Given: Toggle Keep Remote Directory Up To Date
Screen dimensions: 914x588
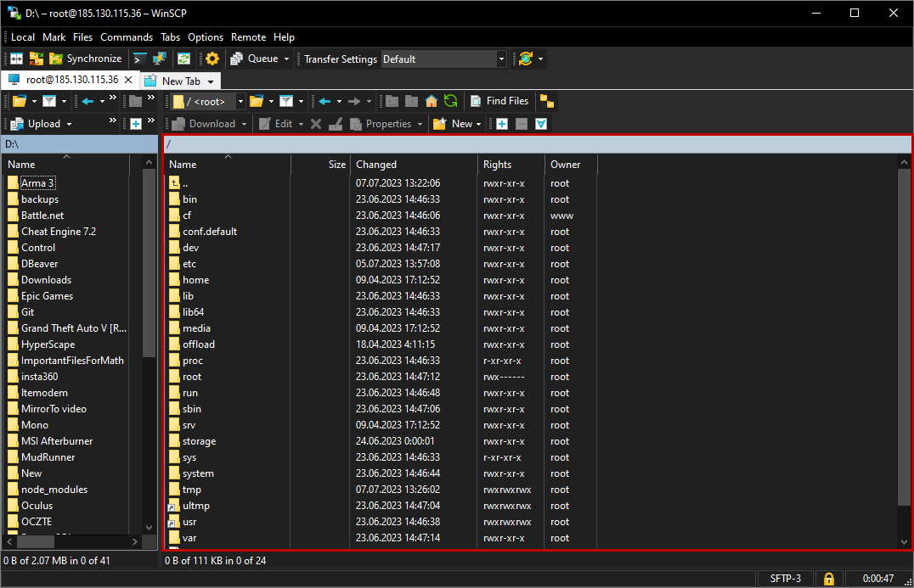Looking at the screenshot, I should pos(183,59).
